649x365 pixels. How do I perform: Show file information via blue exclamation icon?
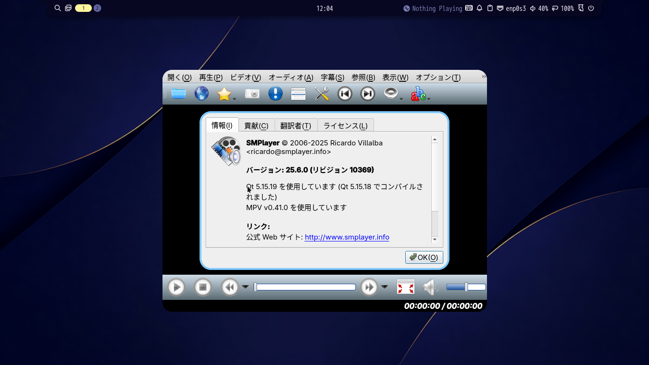276,94
